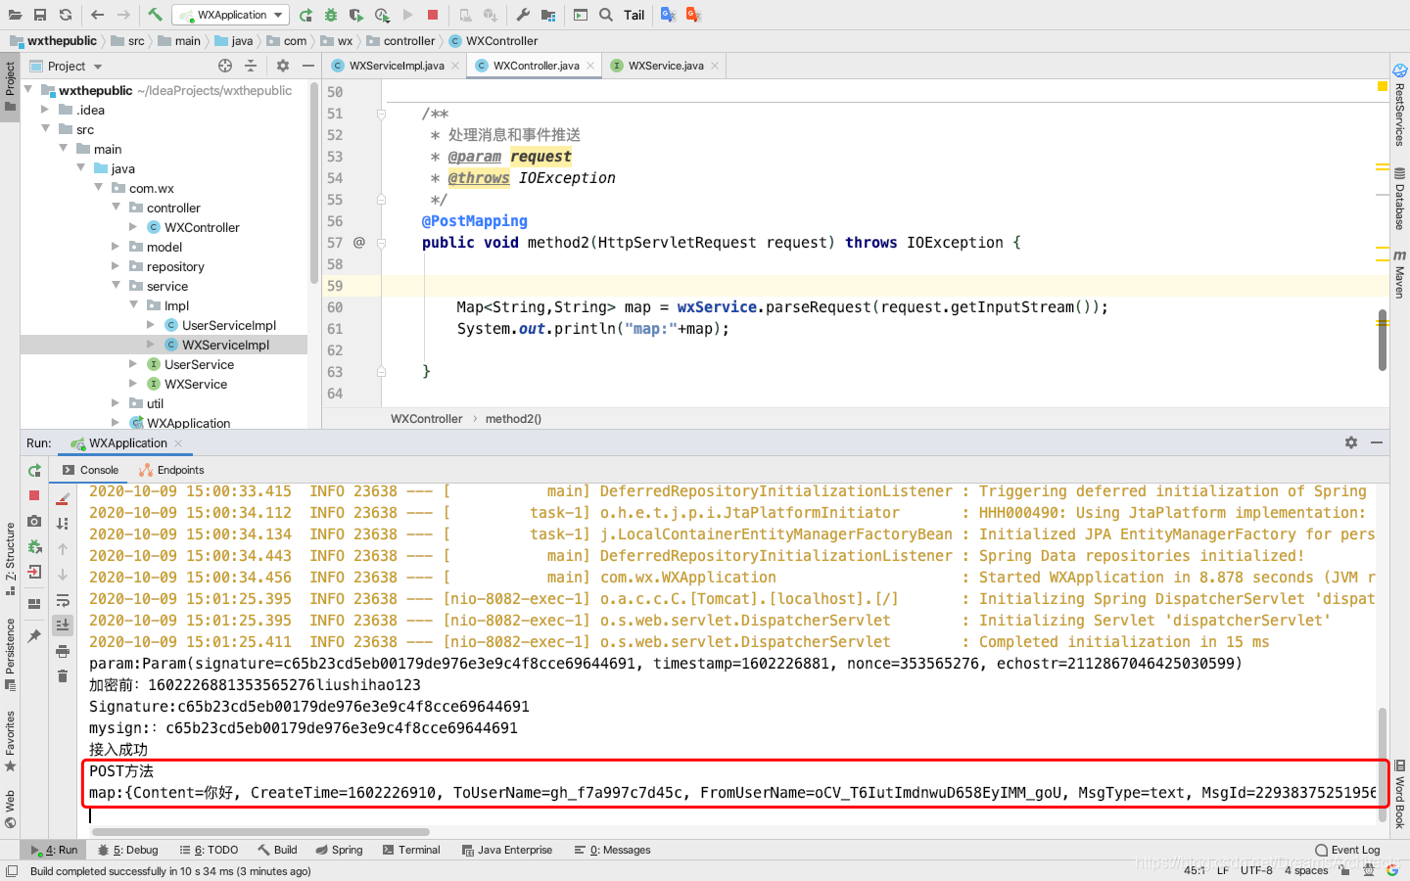This screenshot has height=881, width=1410.
Task: Expand the .idea folder
Action: tap(45, 110)
